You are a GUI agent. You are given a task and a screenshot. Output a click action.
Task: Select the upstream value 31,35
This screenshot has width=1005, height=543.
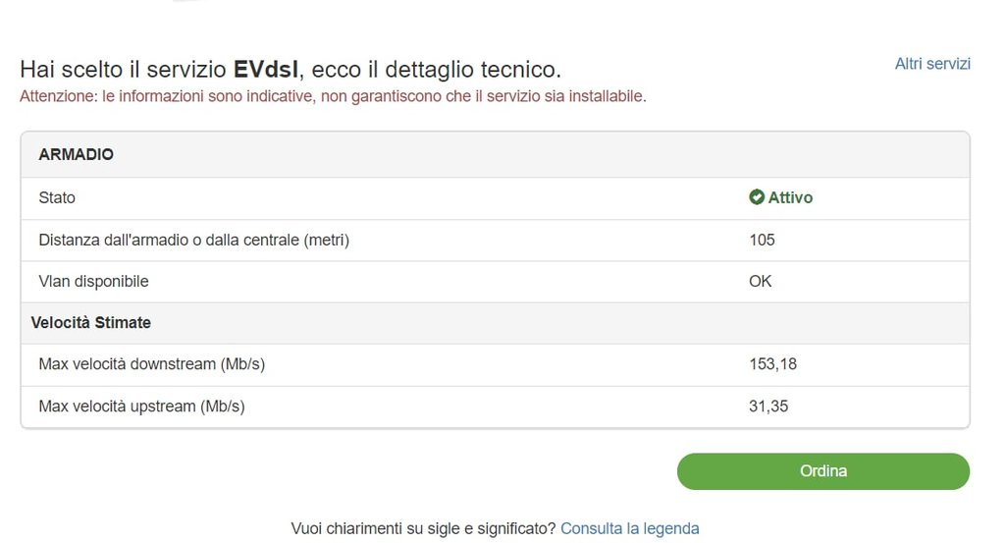[x=768, y=406]
